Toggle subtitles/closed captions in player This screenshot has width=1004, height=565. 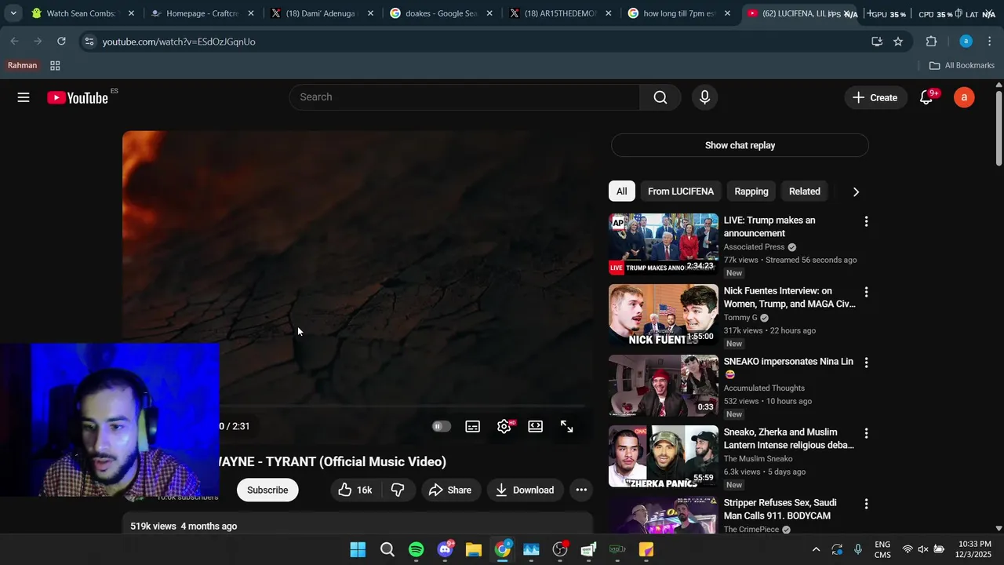point(473,426)
